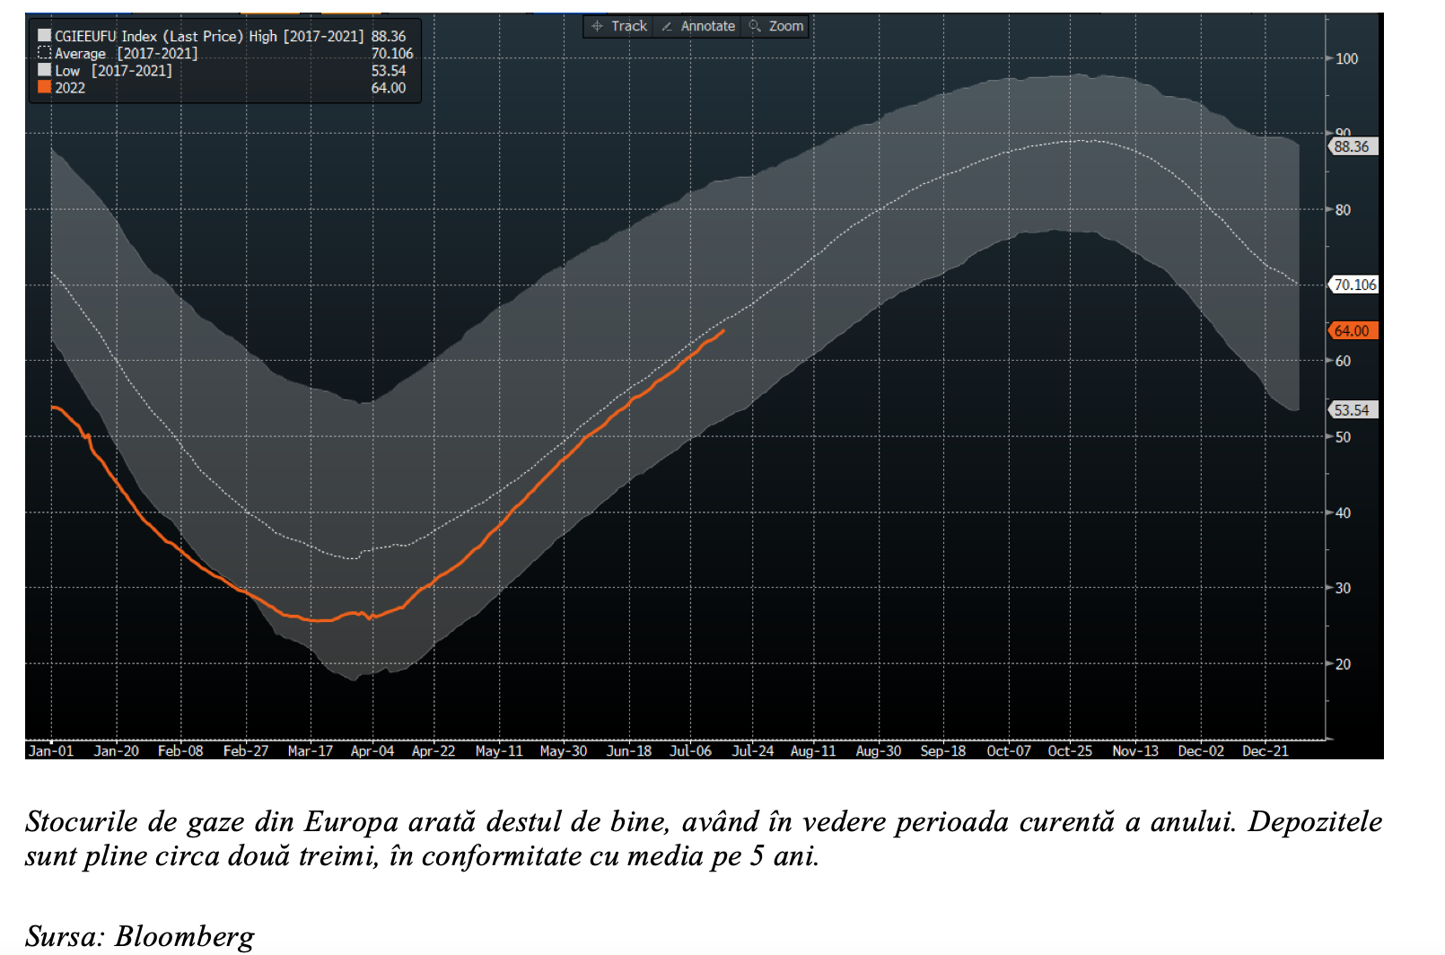
Task: Click the 'Oct-25' date axis label
Action: coord(1070,750)
